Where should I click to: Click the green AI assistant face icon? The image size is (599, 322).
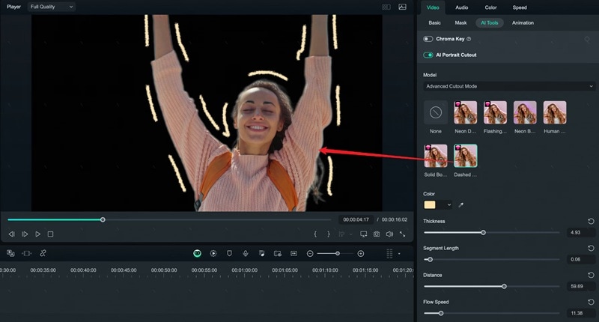pyautogui.click(x=197, y=253)
